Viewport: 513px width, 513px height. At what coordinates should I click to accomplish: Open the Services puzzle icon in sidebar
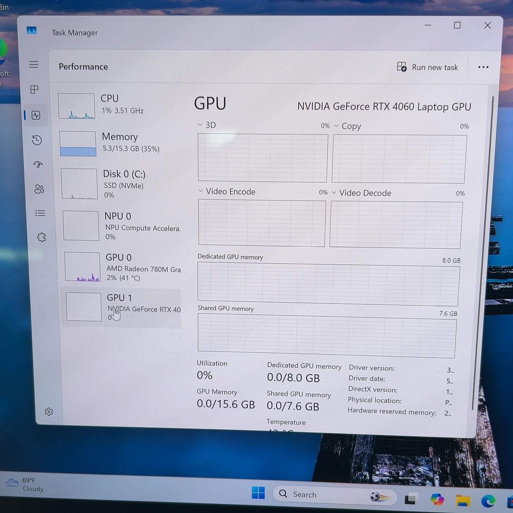42,237
